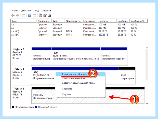Click the 23,25 ГБ free space cell

pyautogui.click(x=122, y=35)
